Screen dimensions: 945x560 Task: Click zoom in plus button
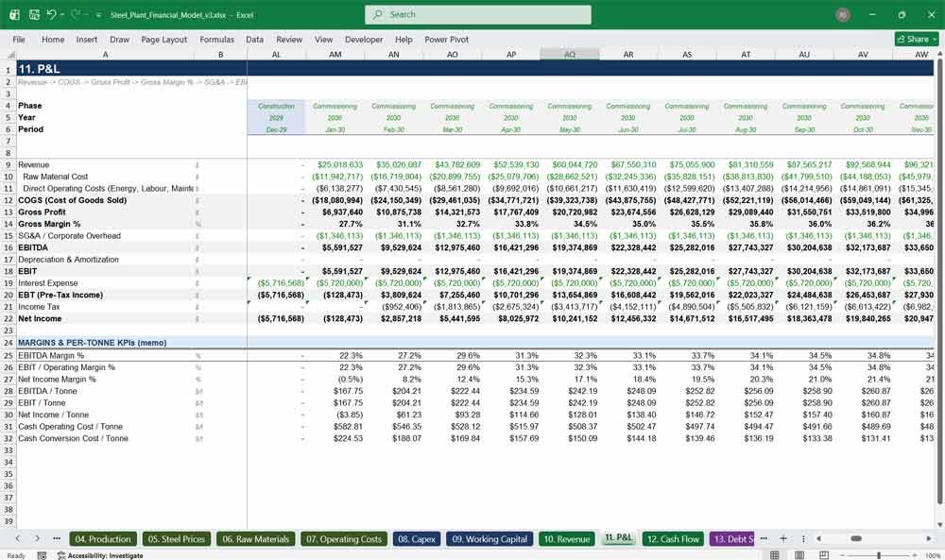pos(916,555)
